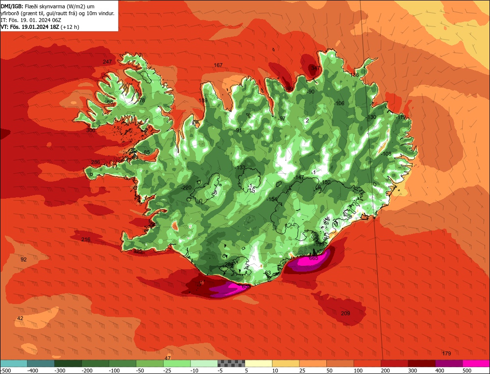Click the map value 167 north of Iceland

pyautogui.click(x=218, y=65)
